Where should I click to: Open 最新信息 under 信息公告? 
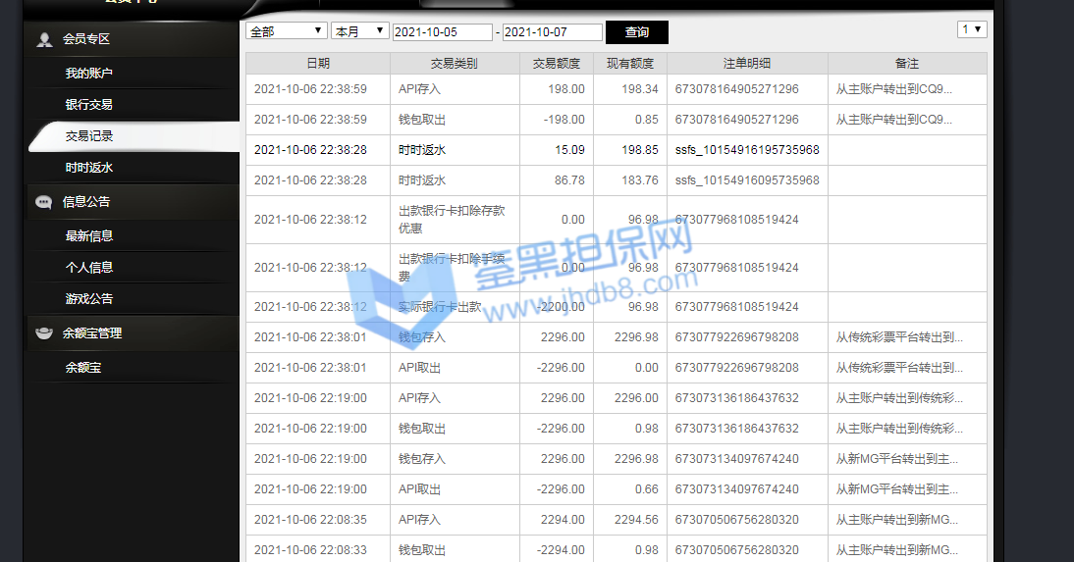[89, 236]
